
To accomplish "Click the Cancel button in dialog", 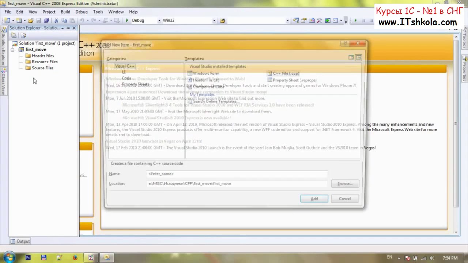I will tap(345, 198).
